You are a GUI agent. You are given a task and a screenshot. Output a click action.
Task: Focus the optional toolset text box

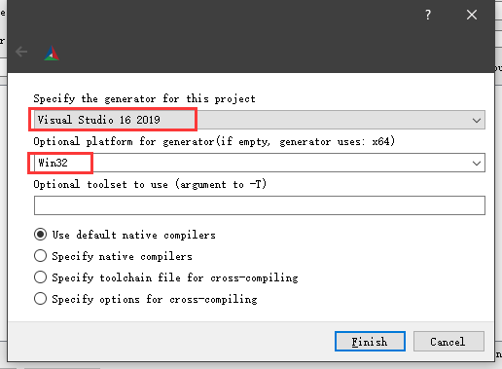click(260, 205)
